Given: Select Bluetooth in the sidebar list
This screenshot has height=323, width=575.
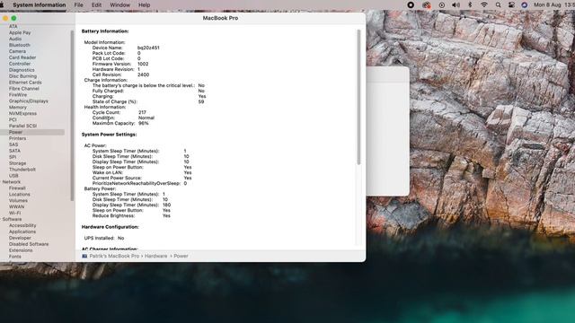Looking at the screenshot, I should click(20, 45).
